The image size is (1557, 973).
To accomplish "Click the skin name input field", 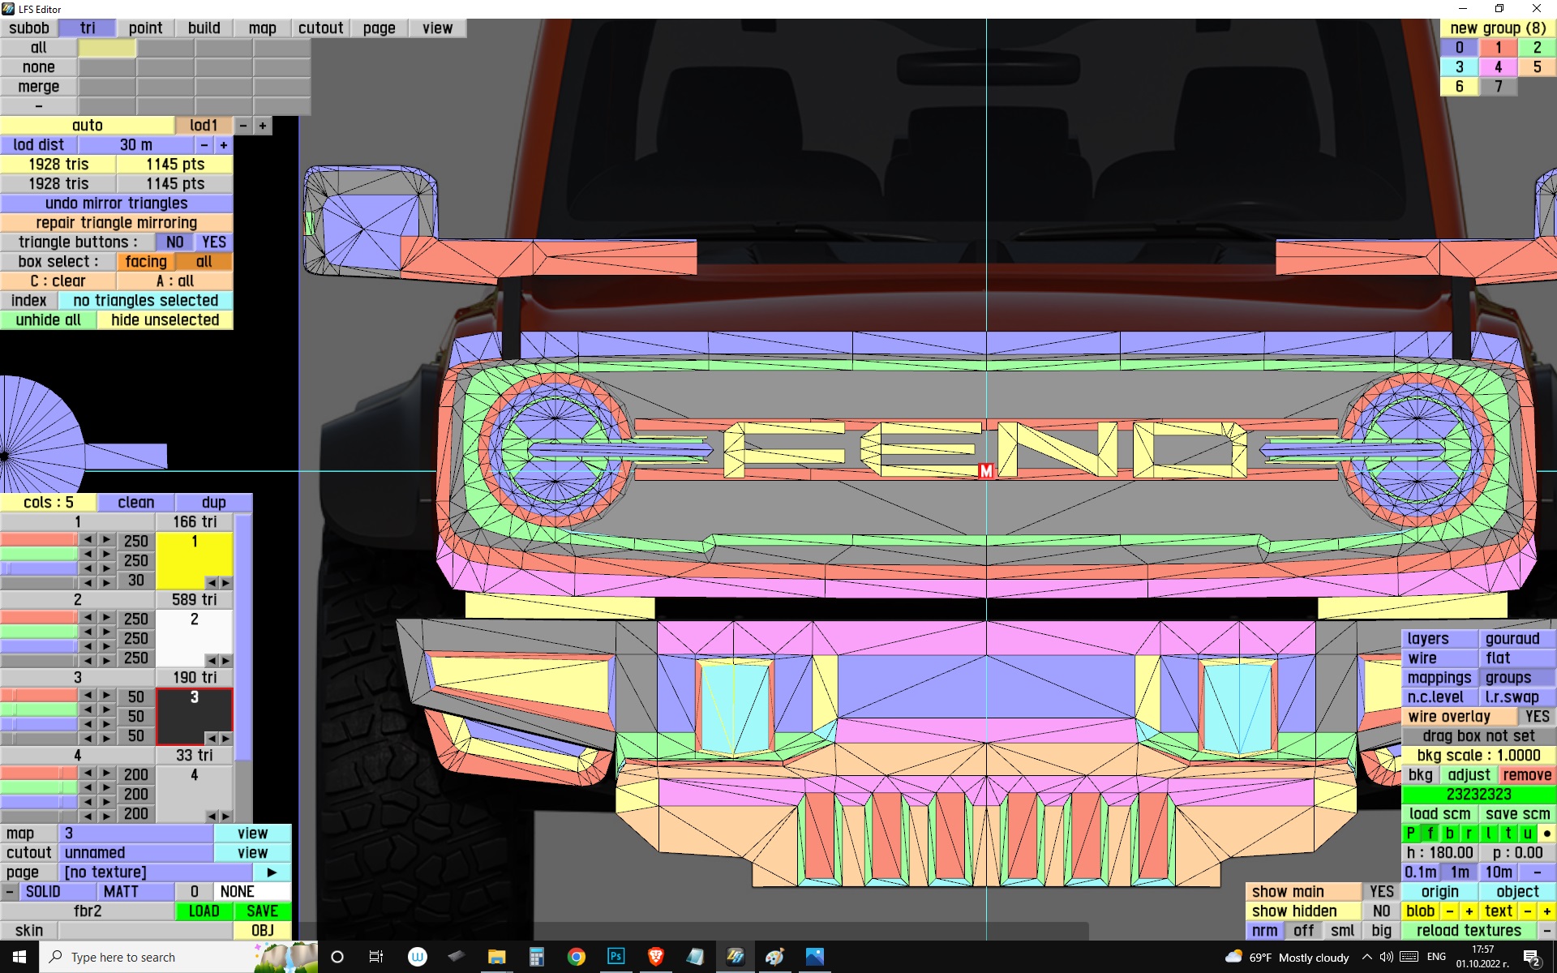I will click(x=144, y=930).
